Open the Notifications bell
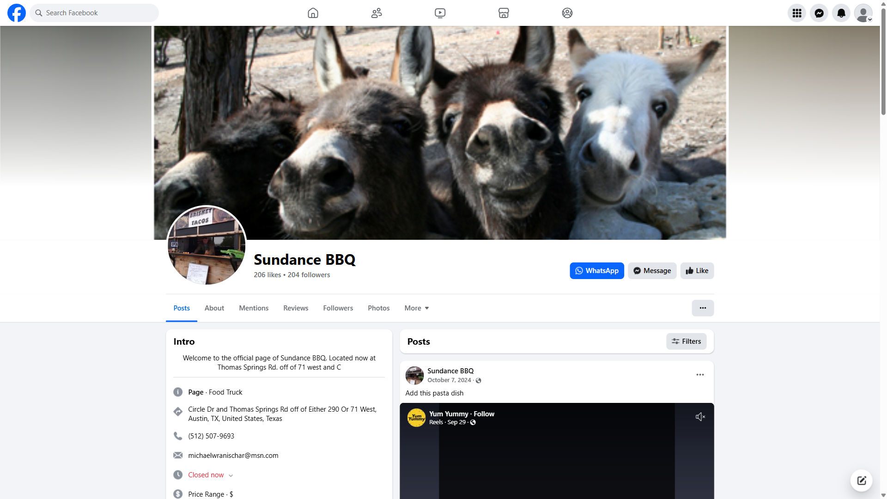This screenshot has height=499, width=887. click(841, 13)
